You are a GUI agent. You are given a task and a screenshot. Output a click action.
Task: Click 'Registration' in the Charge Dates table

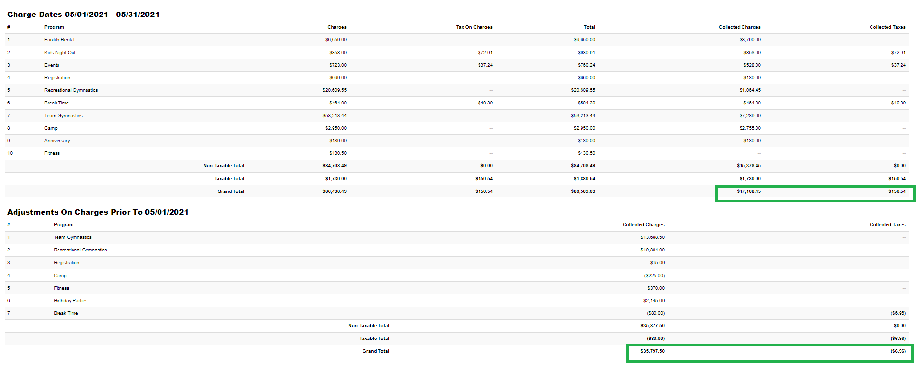(57, 78)
